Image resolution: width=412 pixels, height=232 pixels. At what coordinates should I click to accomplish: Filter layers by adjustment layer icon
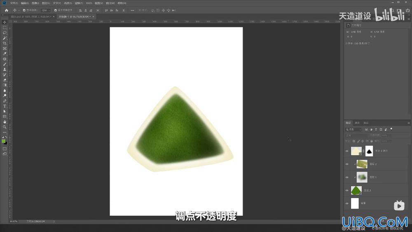click(371, 130)
